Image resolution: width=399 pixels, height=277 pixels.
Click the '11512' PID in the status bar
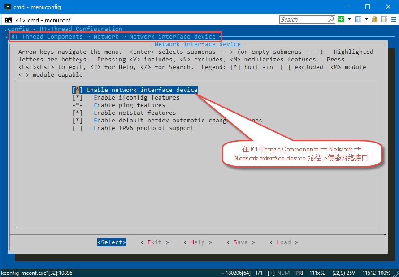(369, 273)
